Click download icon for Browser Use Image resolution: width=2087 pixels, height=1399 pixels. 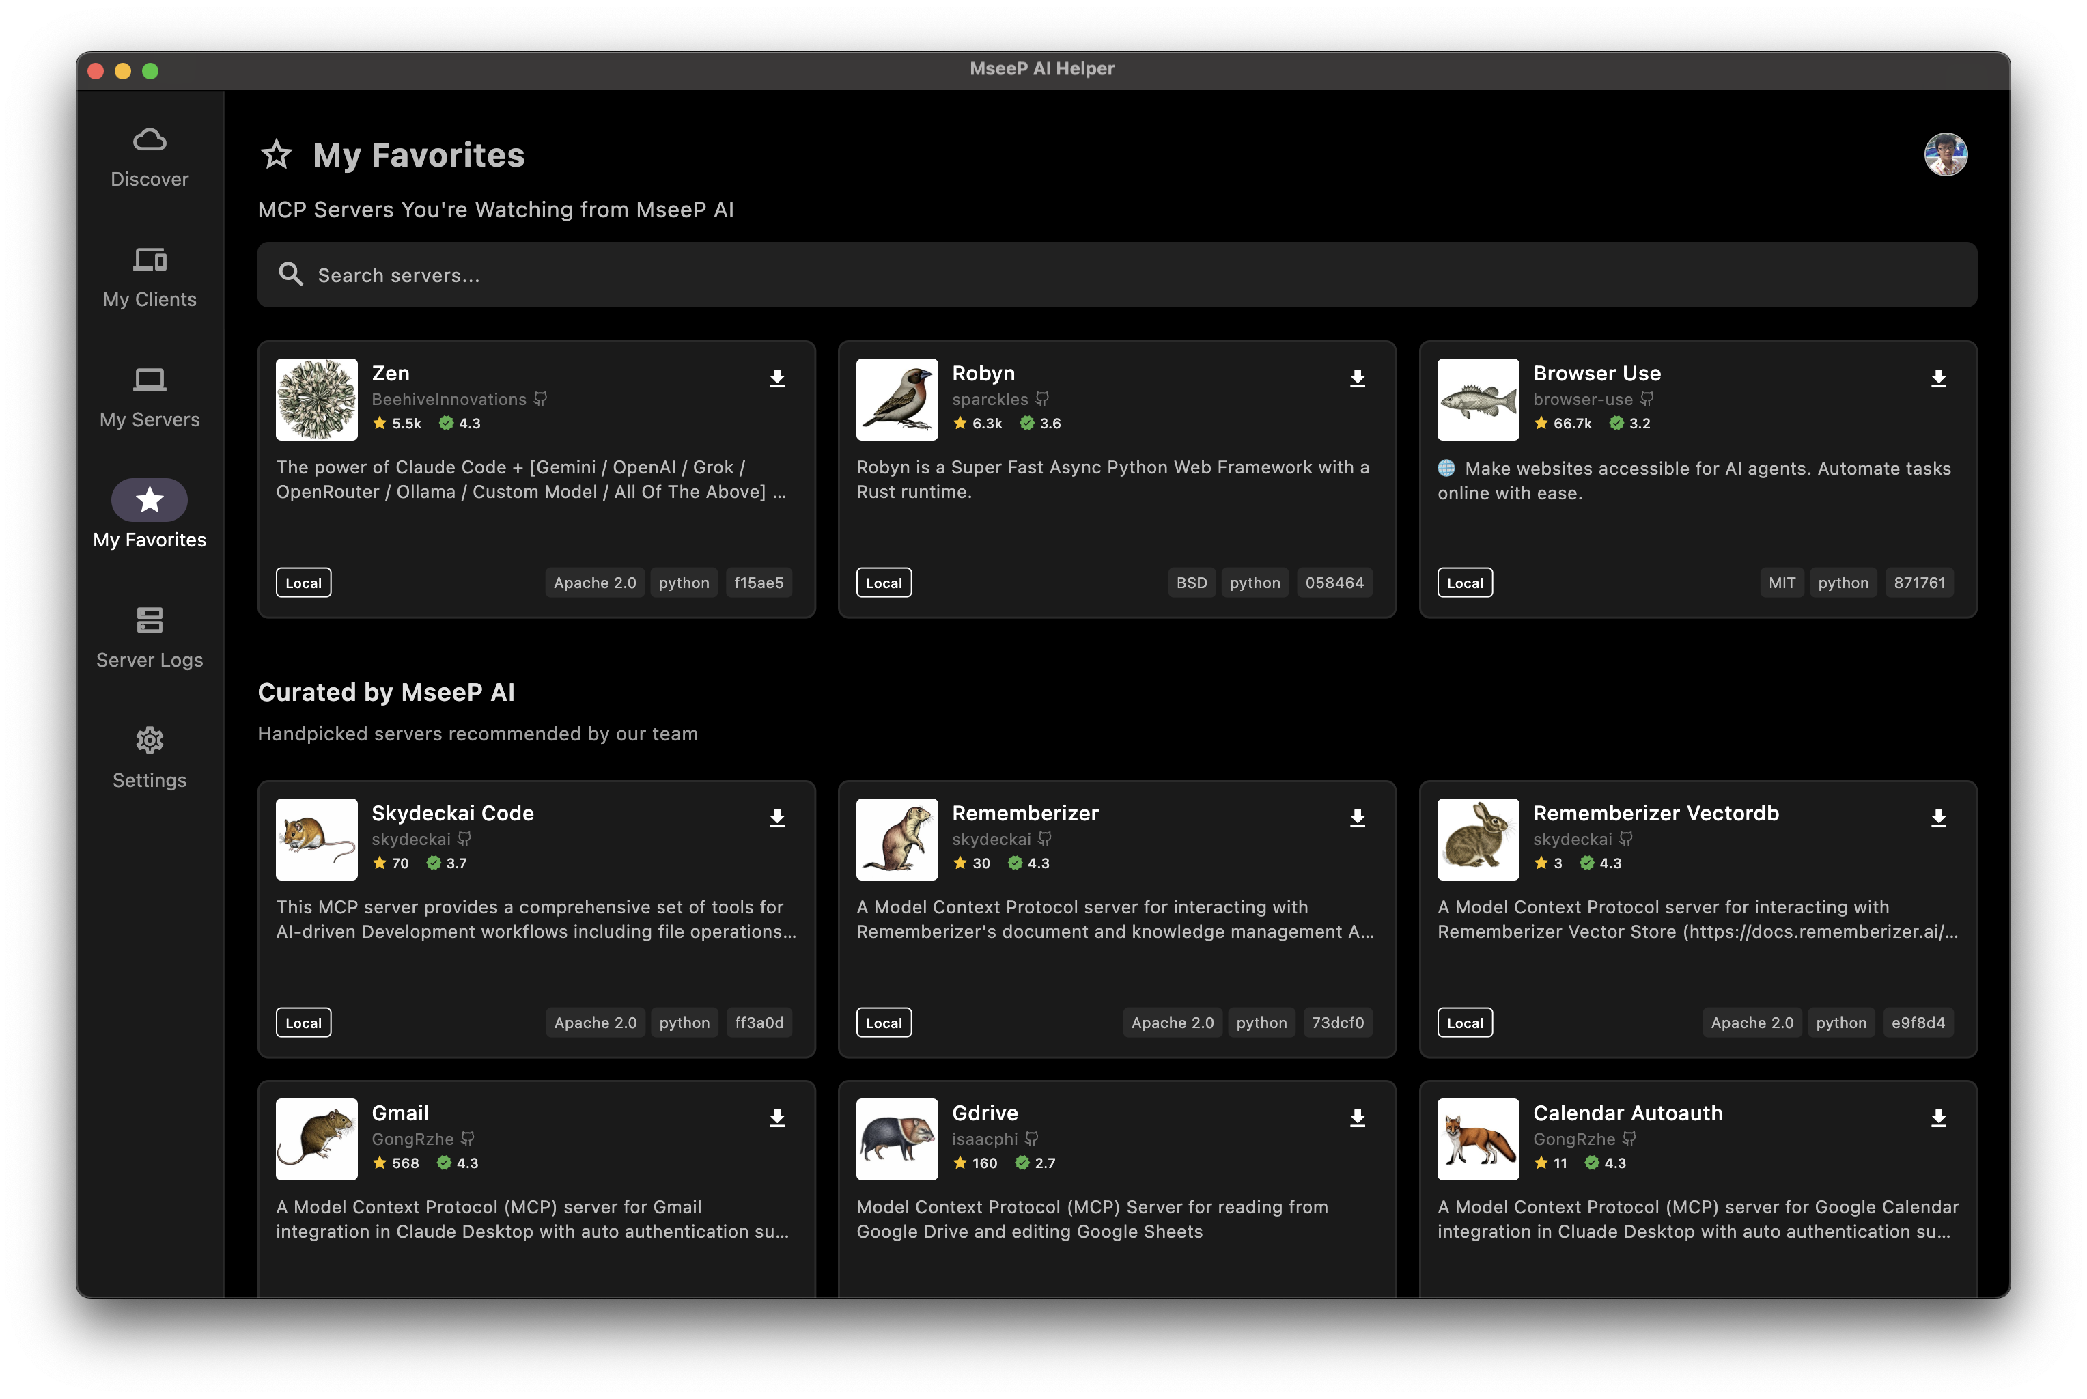pyautogui.click(x=1938, y=378)
